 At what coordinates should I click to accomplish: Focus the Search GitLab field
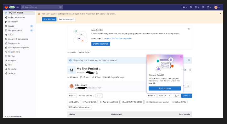pyautogui.click(x=42, y=7)
